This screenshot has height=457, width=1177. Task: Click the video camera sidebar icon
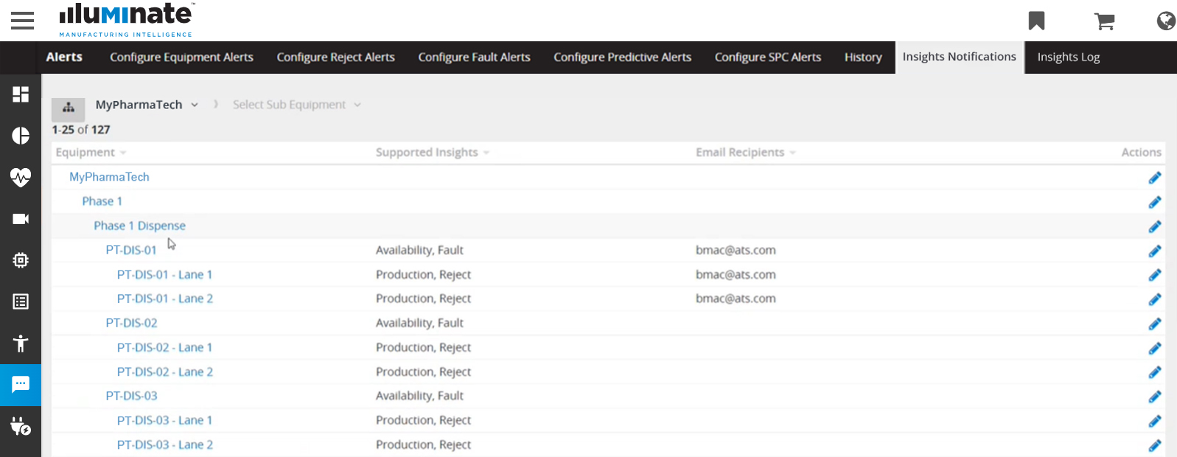tap(21, 219)
